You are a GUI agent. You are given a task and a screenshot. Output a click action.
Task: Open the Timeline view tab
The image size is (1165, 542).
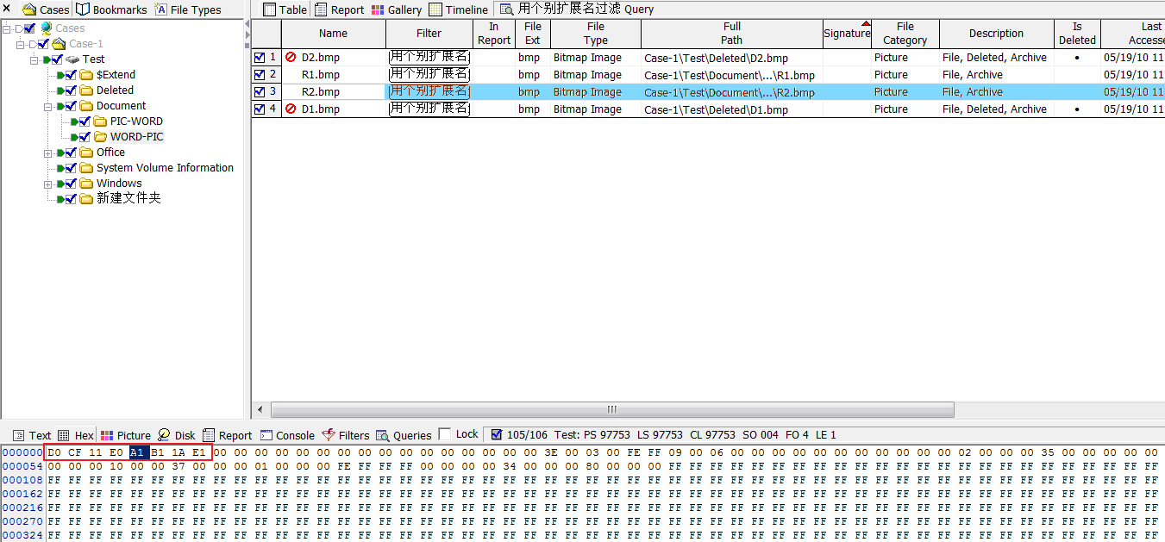(x=458, y=9)
